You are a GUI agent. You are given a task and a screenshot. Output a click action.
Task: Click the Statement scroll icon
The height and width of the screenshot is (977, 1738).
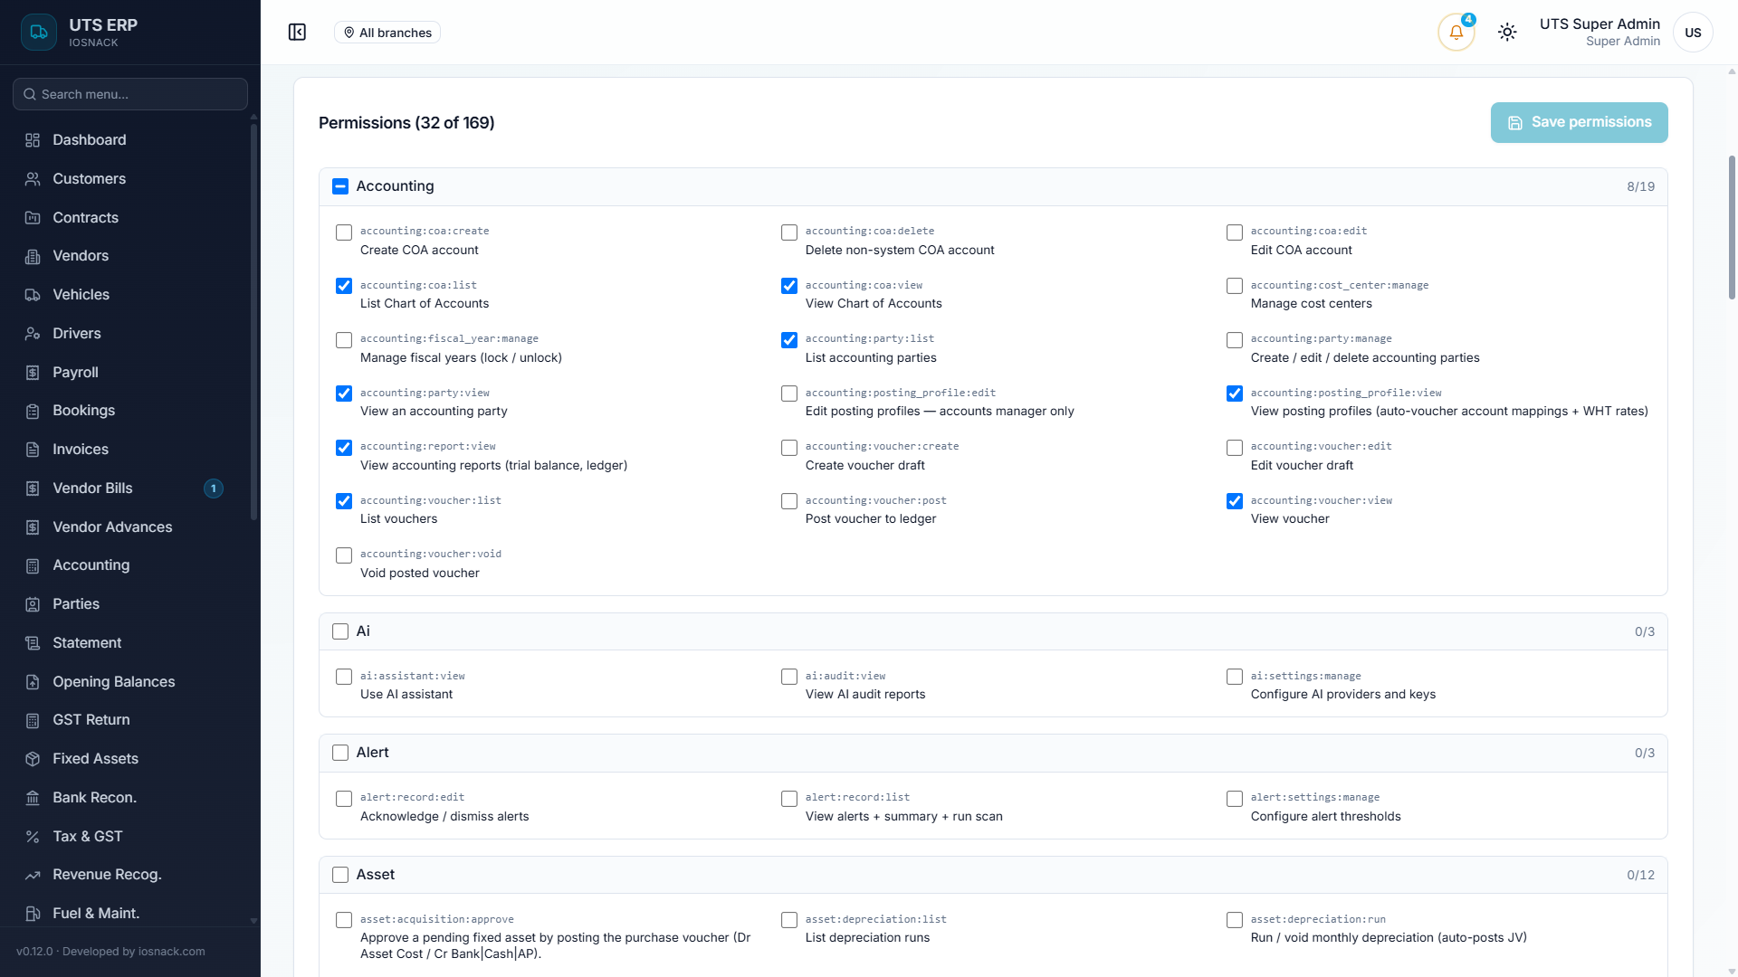coord(33,643)
